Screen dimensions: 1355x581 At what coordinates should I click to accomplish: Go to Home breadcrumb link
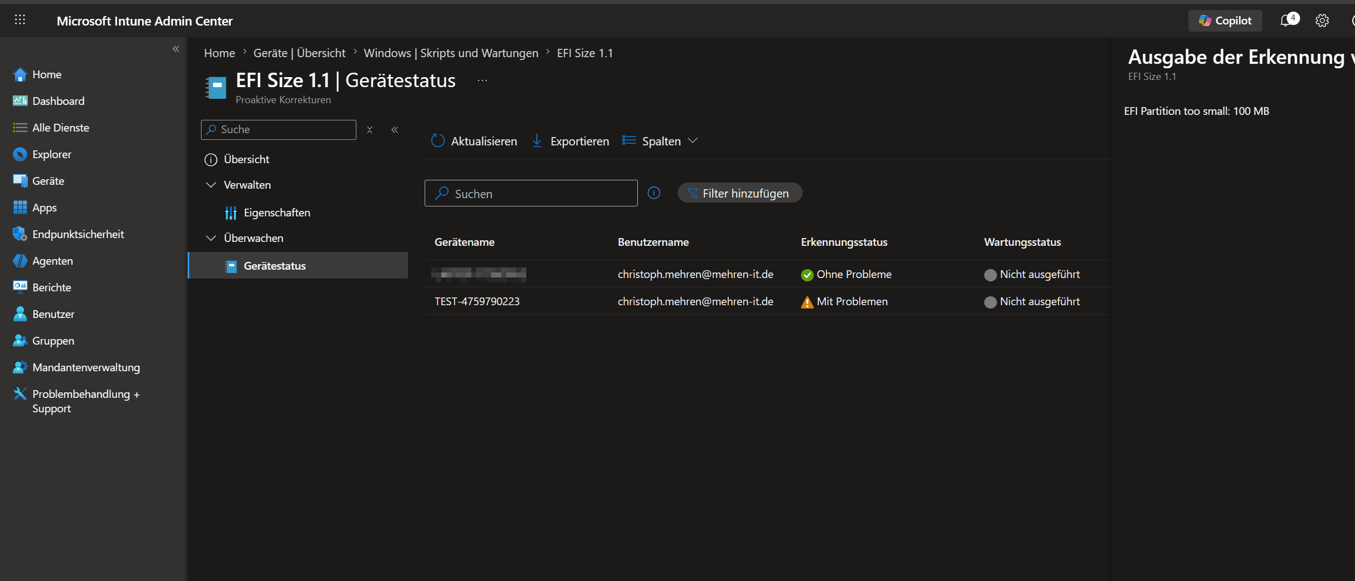coord(219,53)
